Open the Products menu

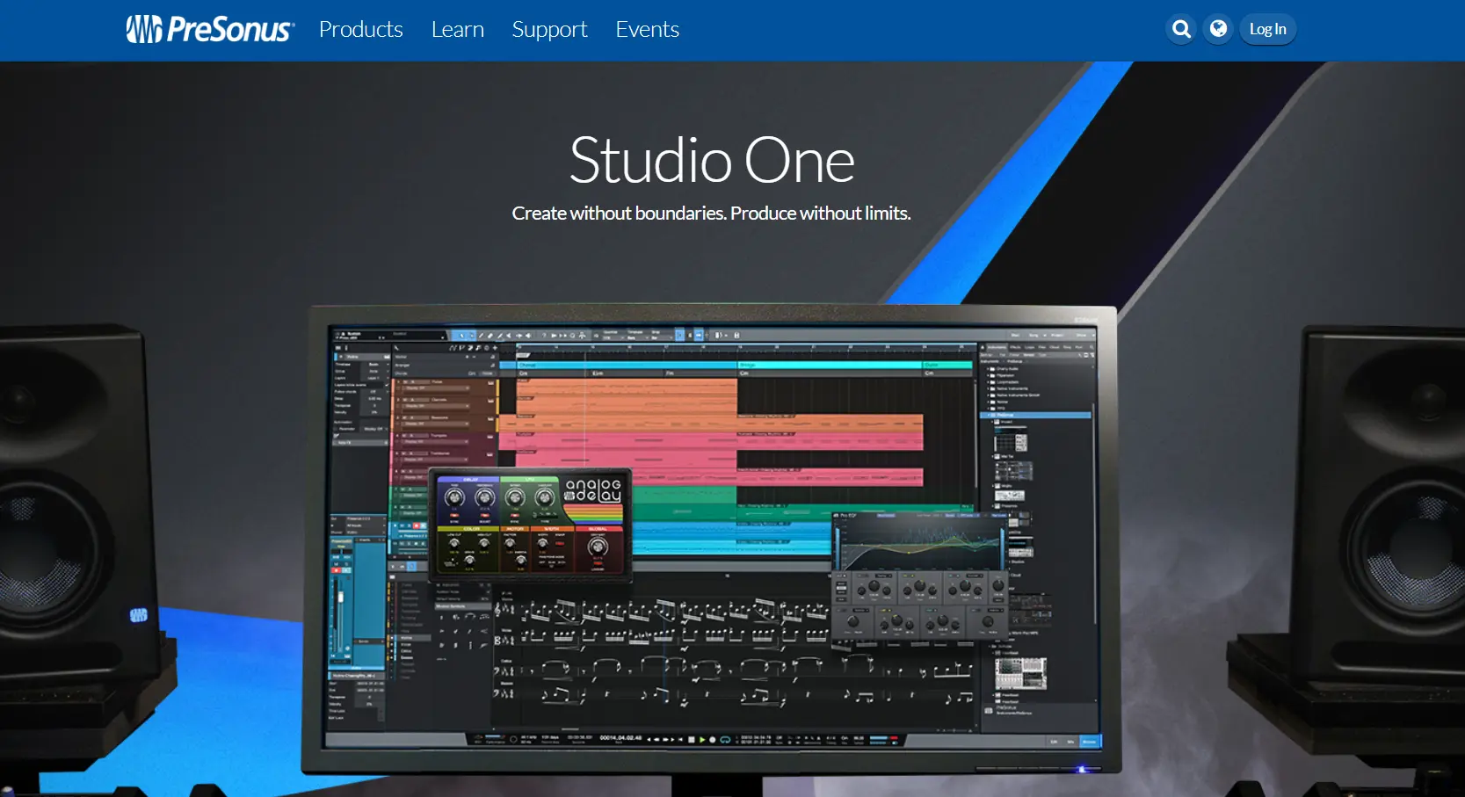click(360, 29)
